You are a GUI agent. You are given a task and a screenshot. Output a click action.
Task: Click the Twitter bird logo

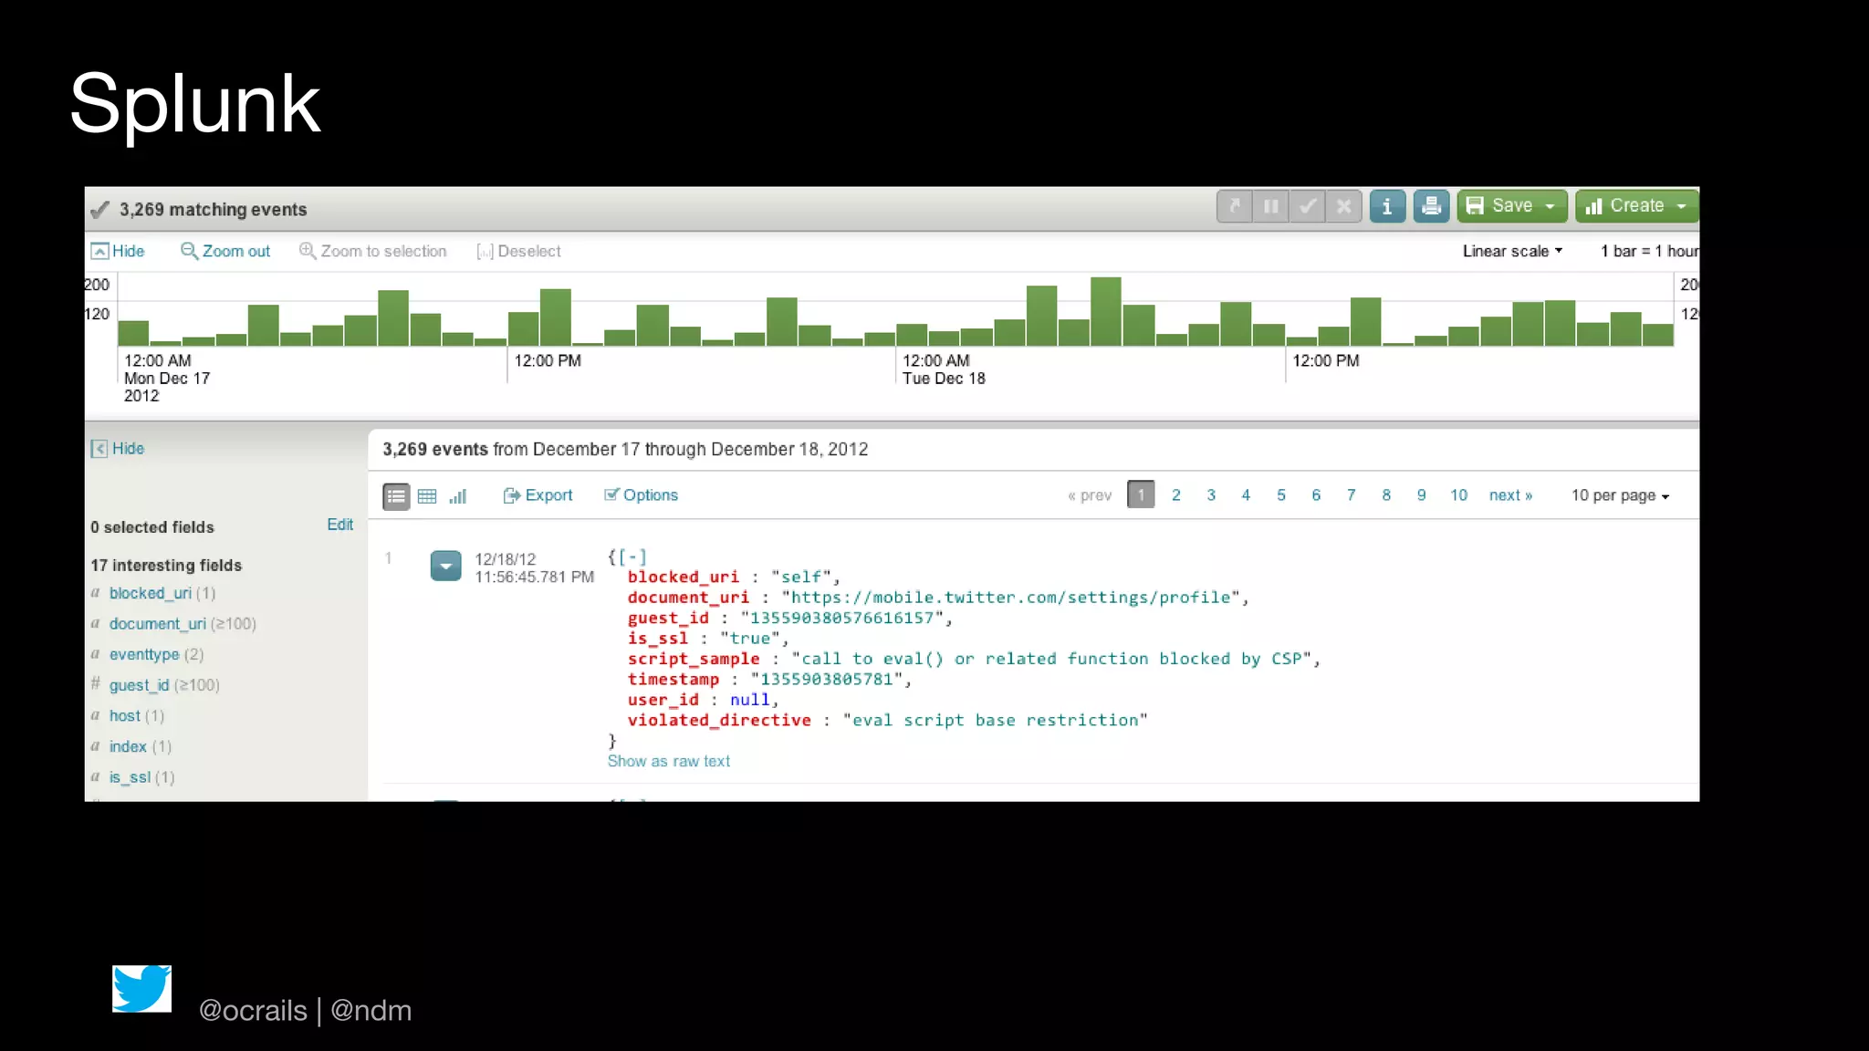[x=141, y=989]
